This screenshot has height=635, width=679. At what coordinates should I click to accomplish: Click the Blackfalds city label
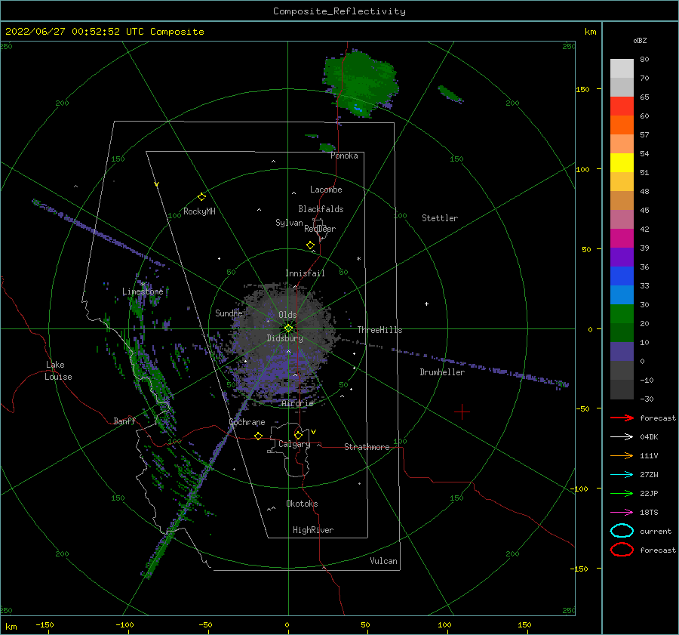(321, 209)
